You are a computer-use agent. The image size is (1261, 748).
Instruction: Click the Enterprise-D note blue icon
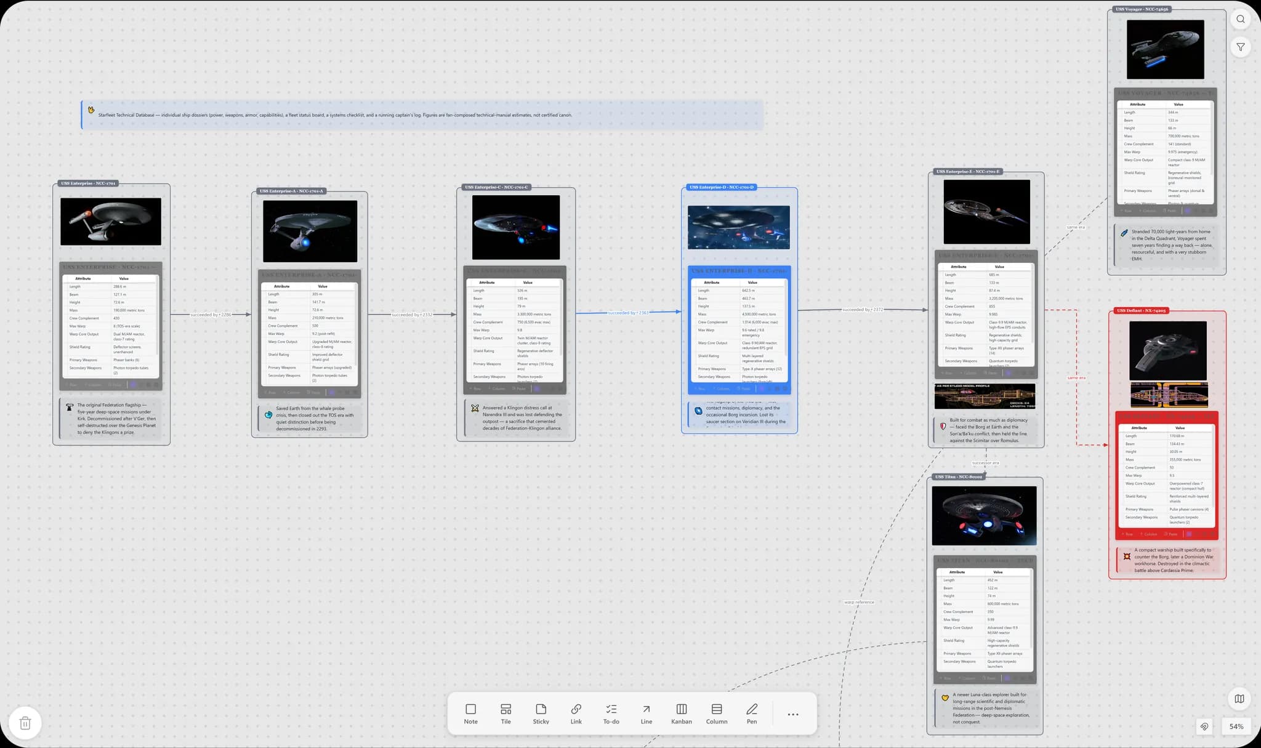[698, 411]
